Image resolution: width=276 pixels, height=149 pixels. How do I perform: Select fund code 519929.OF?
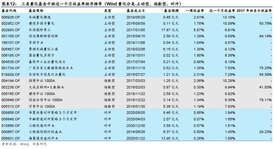point(11,74)
